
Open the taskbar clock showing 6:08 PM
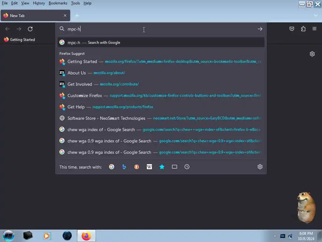click(306, 236)
